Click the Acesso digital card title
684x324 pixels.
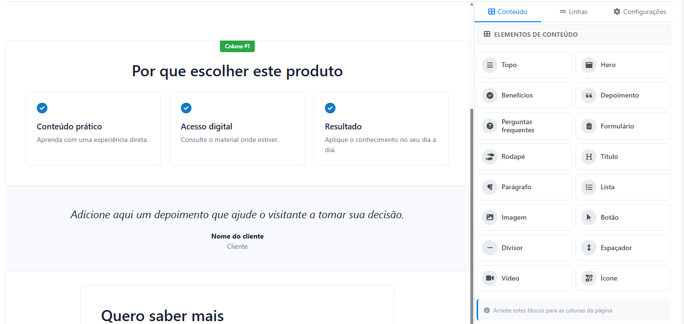(x=206, y=127)
